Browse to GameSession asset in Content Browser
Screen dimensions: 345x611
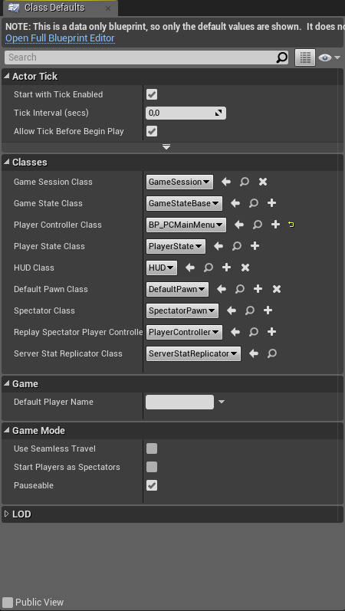click(x=245, y=182)
